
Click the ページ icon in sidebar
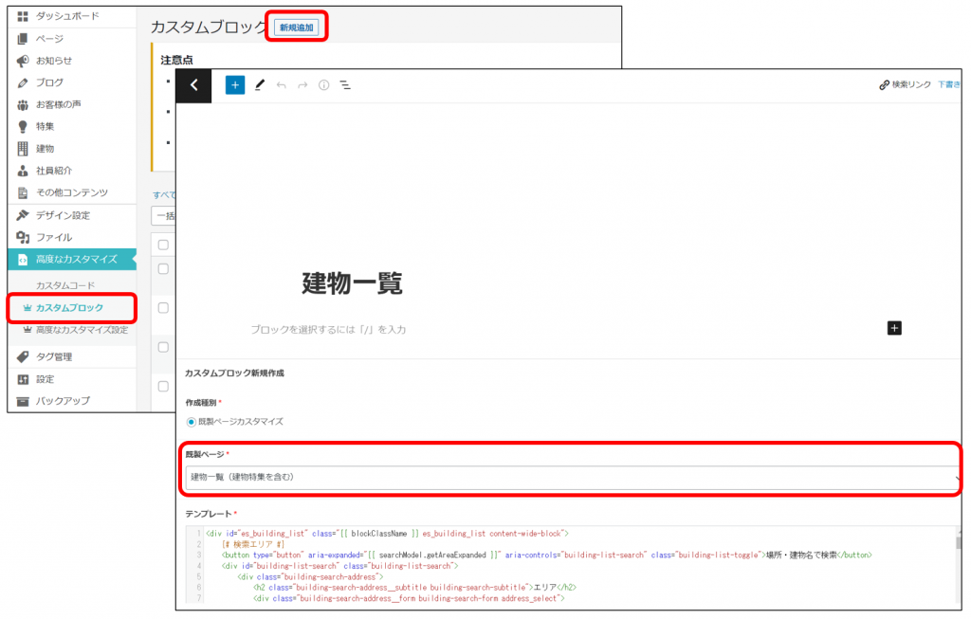click(23, 38)
